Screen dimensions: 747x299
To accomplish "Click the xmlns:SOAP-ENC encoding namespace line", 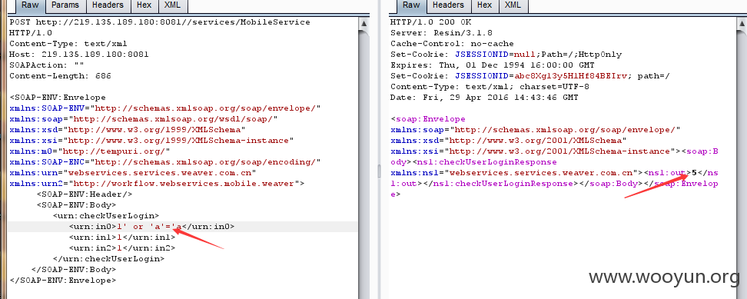I will (164, 162).
